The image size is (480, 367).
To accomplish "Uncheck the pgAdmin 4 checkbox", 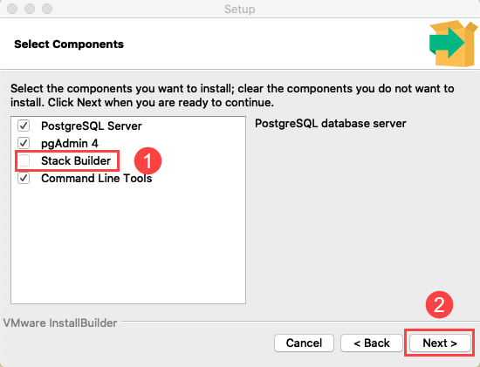I will tap(24, 143).
